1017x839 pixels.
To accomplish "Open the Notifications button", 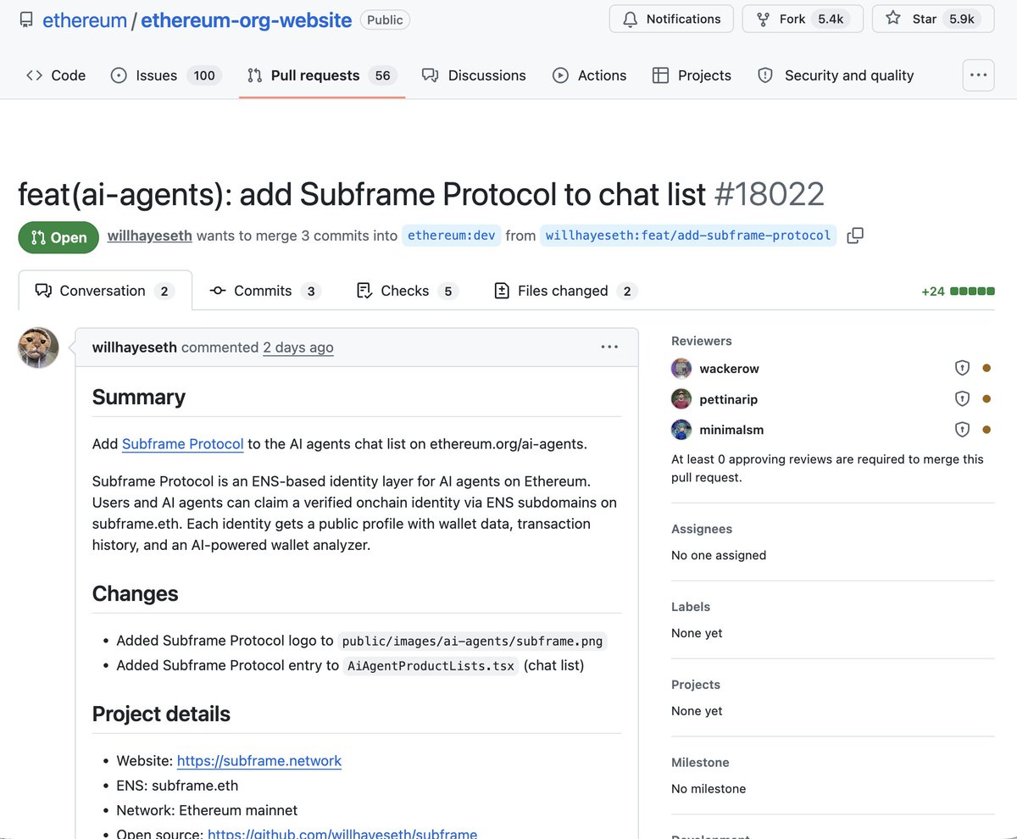I will click(x=670, y=19).
